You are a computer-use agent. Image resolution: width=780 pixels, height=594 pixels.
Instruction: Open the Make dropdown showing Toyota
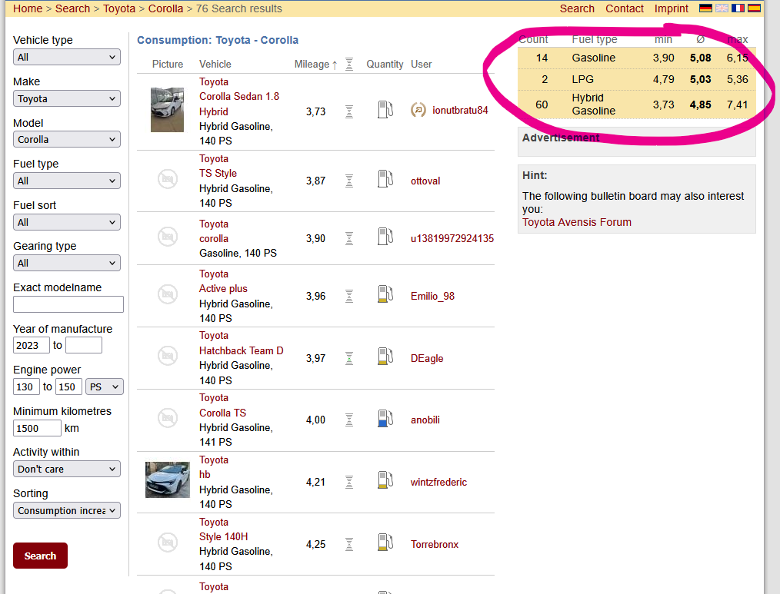tap(67, 98)
